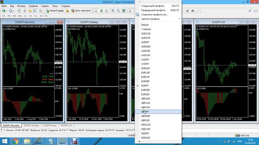Select the NZDUSD profile
Screen dimensions: 259x145
tap(158, 138)
